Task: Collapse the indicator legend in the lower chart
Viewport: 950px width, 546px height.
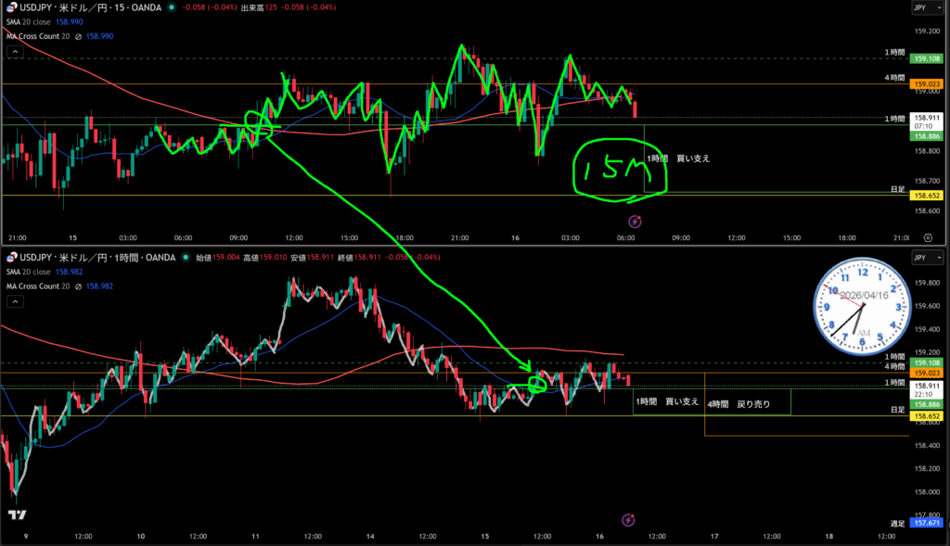Action: click(14, 301)
